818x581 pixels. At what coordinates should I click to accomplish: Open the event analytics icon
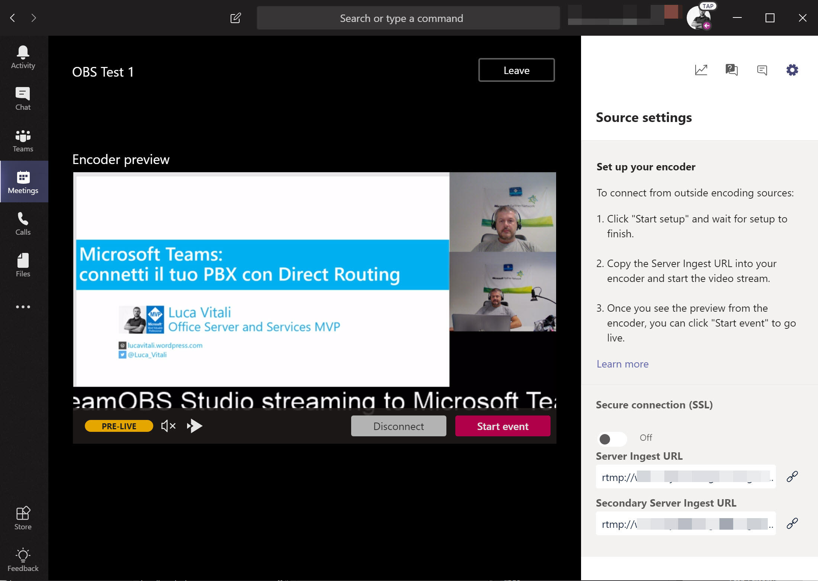(702, 70)
